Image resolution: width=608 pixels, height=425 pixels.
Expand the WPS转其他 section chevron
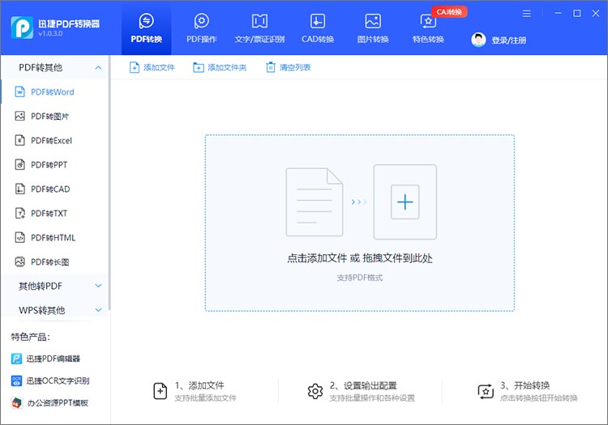point(98,310)
